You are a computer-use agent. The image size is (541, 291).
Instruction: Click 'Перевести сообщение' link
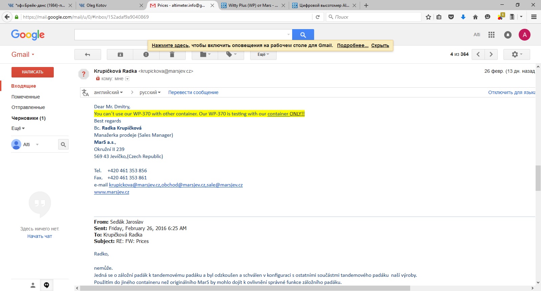[193, 92]
